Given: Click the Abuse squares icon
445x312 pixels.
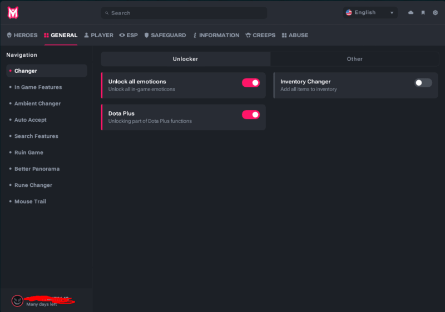Looking at the screenshot, I should point(284,35).
